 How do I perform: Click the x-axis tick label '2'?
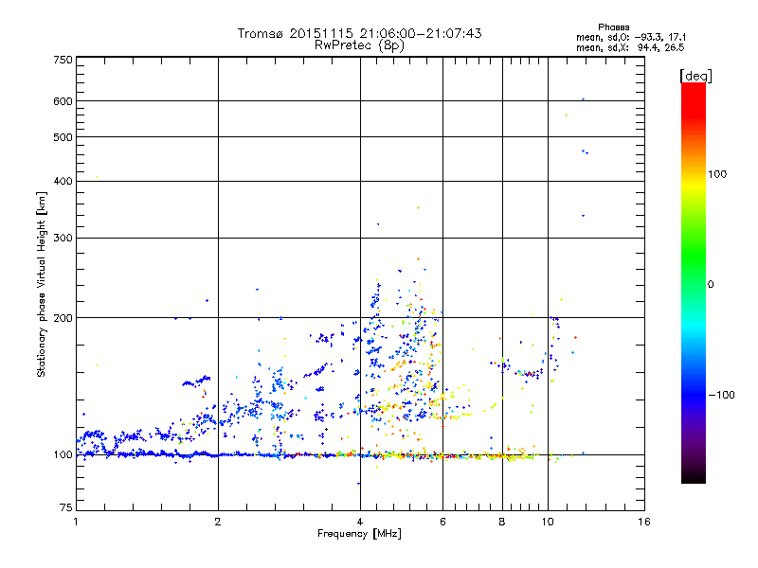click(x=218, y=522)
